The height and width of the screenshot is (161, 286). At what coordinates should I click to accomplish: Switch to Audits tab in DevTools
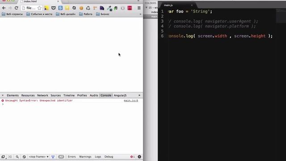click(x=94, y=95)
